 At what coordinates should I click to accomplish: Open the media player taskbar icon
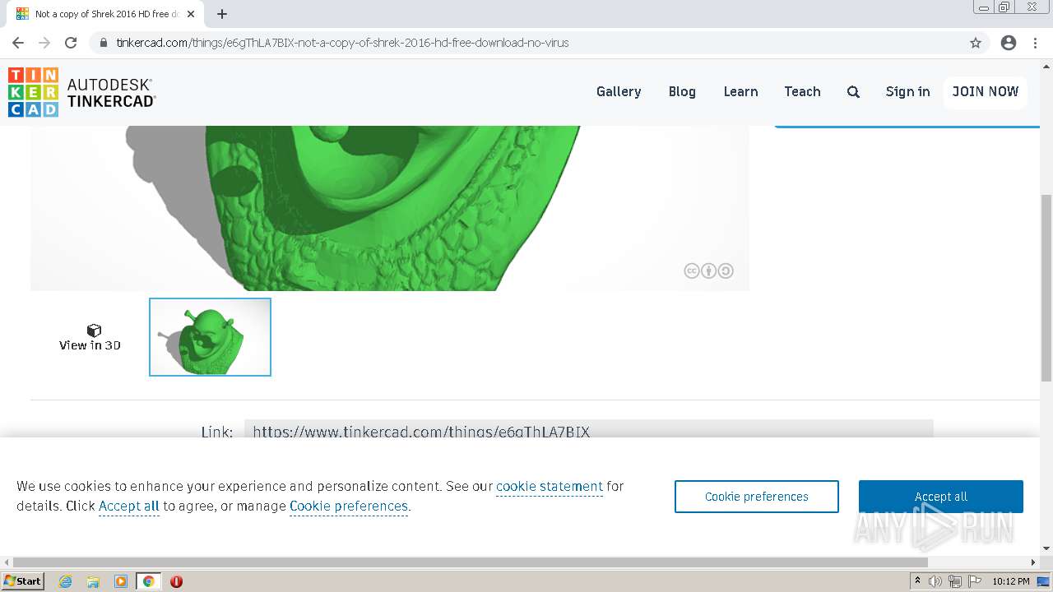tap(121, 581)
